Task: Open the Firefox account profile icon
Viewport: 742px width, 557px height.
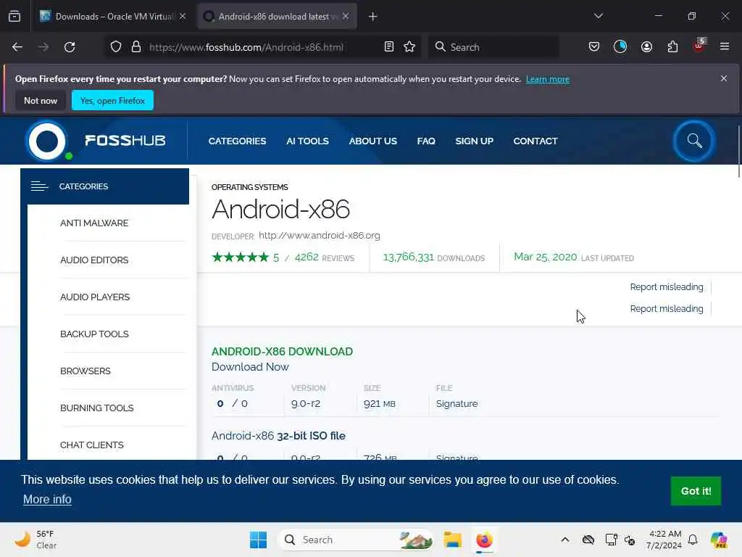Action: [x=646, y=47]
